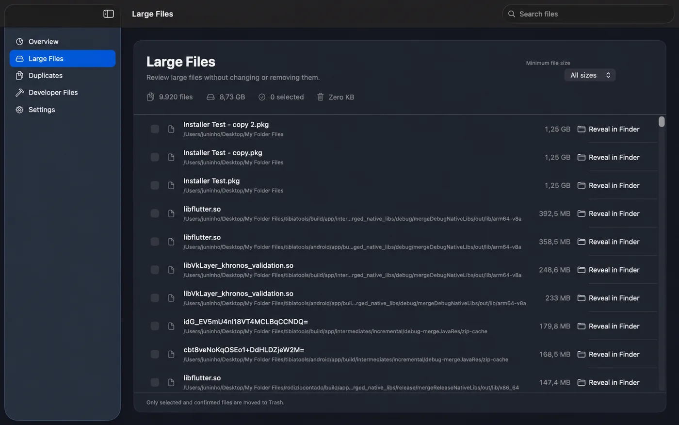Select checkbox for idG_EV5mU4nI18VT4MCLBqCCNDQ=

click(155, 326)
